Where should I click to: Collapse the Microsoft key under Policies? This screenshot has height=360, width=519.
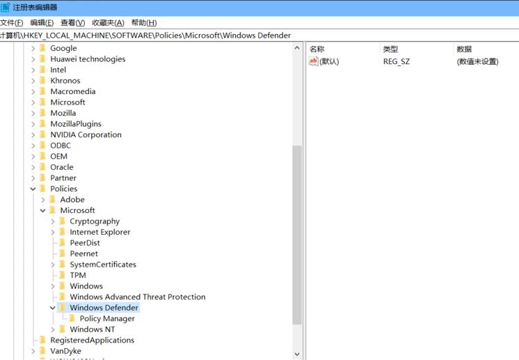point(42,210)
